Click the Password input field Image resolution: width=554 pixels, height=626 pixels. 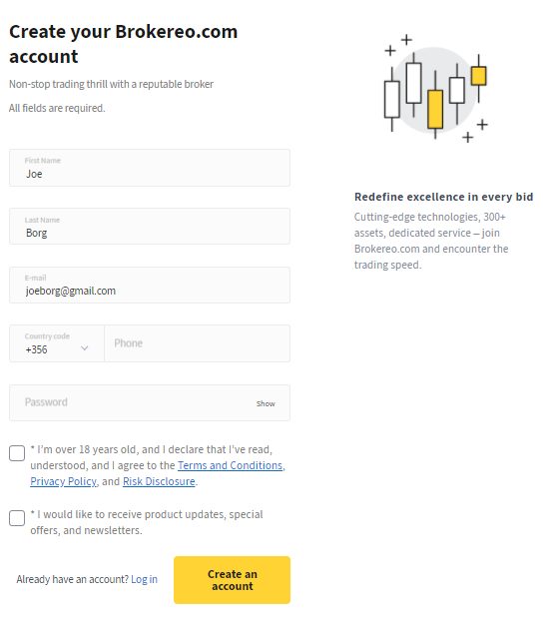(x=150, y=402)
